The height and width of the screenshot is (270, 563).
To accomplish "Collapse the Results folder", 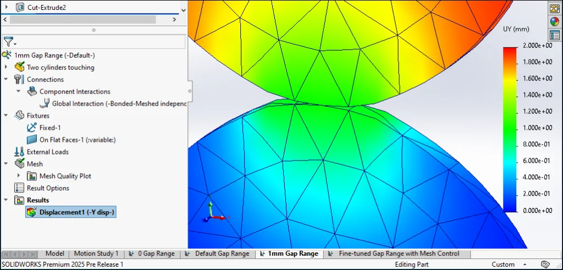I will coord(6,200).
